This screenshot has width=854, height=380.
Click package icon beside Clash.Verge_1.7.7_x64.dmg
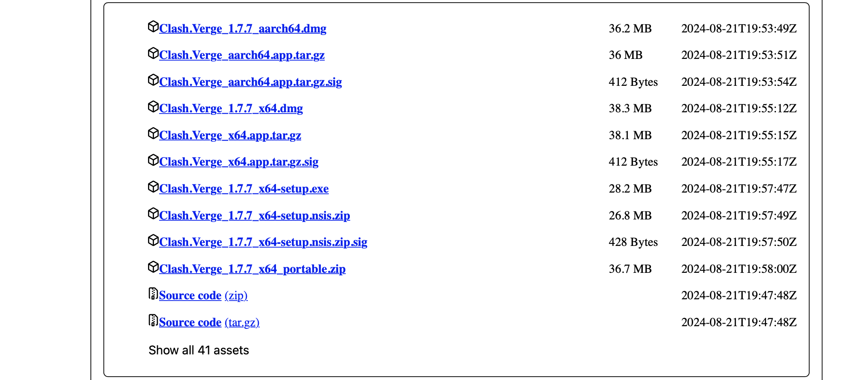(x=154, y=107)
